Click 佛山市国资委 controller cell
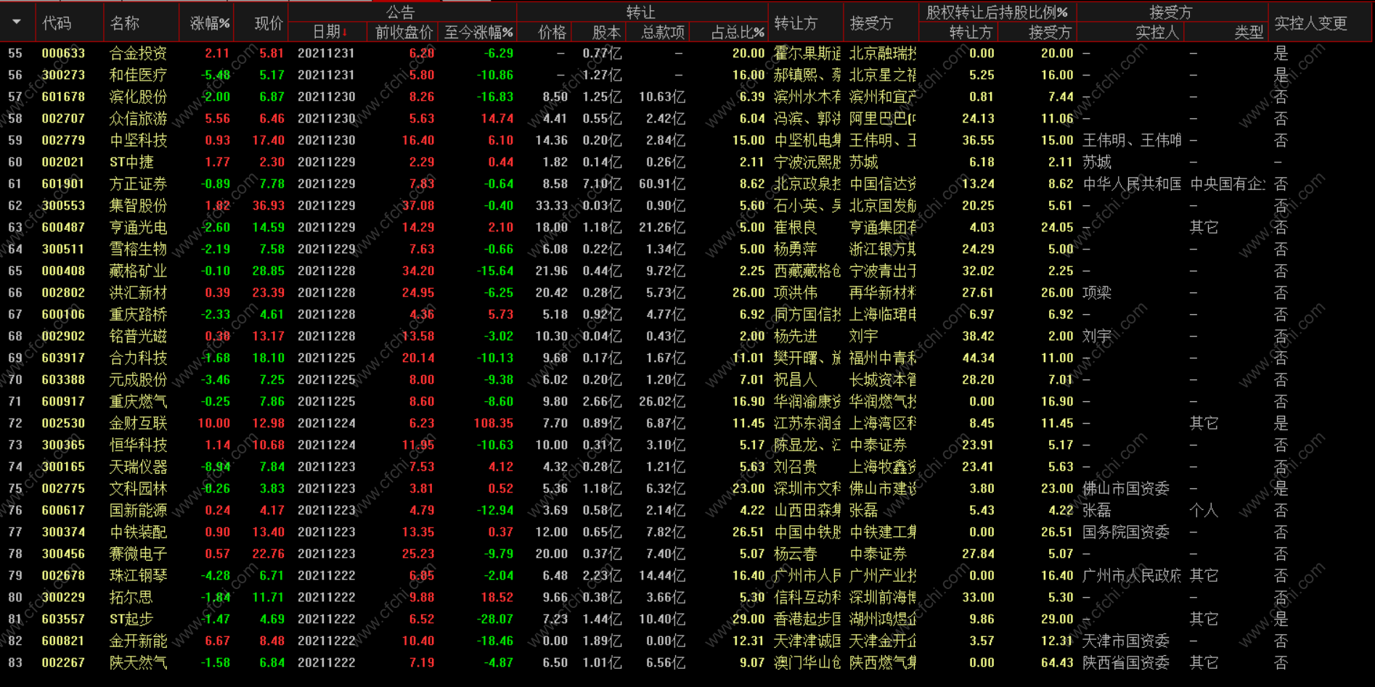 [x=1126, y=488]
